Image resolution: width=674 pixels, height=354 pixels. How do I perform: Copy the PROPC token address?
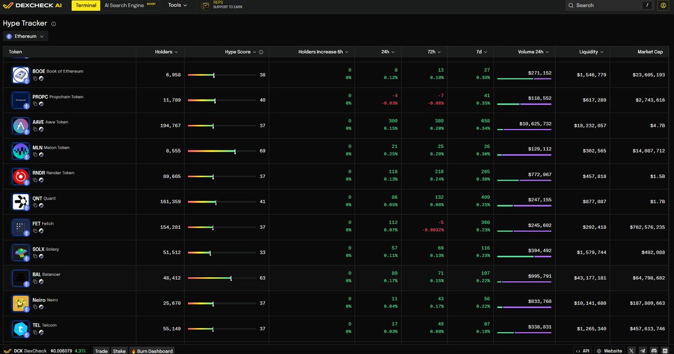(x=35, y=104)
